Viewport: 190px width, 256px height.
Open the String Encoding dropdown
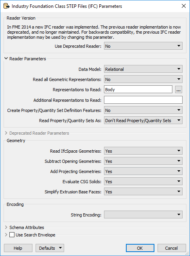143,215
